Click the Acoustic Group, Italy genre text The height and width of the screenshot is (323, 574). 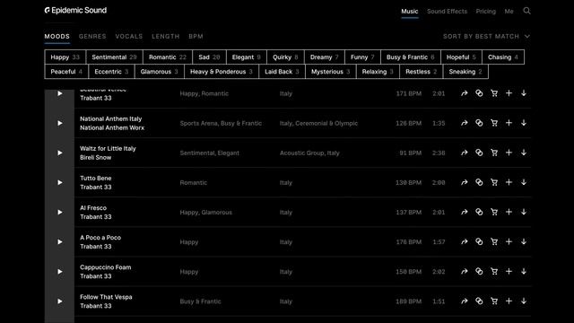(x=309, y=153)
